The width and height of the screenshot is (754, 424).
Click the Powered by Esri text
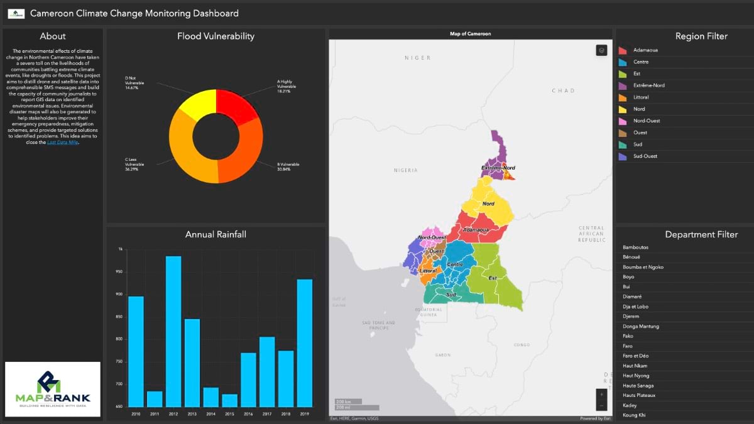[x=595, y=418]
